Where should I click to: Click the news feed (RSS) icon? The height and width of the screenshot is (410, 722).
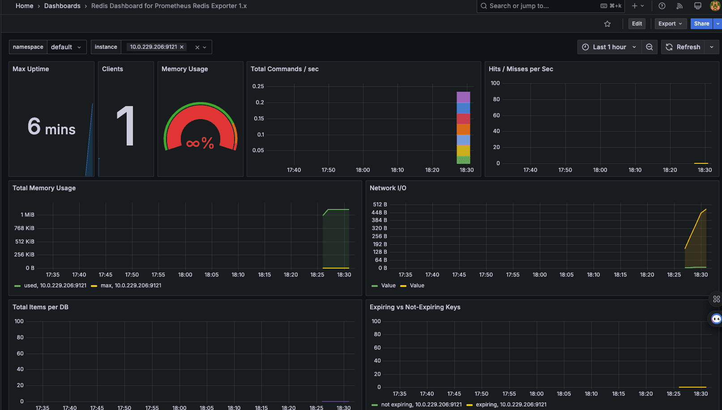point(679,6)
